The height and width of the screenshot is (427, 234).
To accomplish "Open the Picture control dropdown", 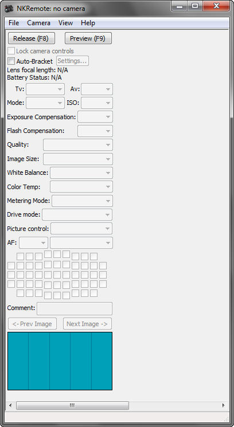I will point(81,229).
